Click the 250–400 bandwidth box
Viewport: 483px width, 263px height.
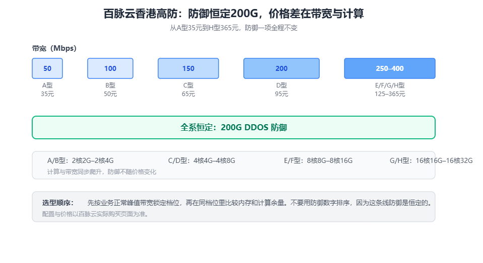390,68
